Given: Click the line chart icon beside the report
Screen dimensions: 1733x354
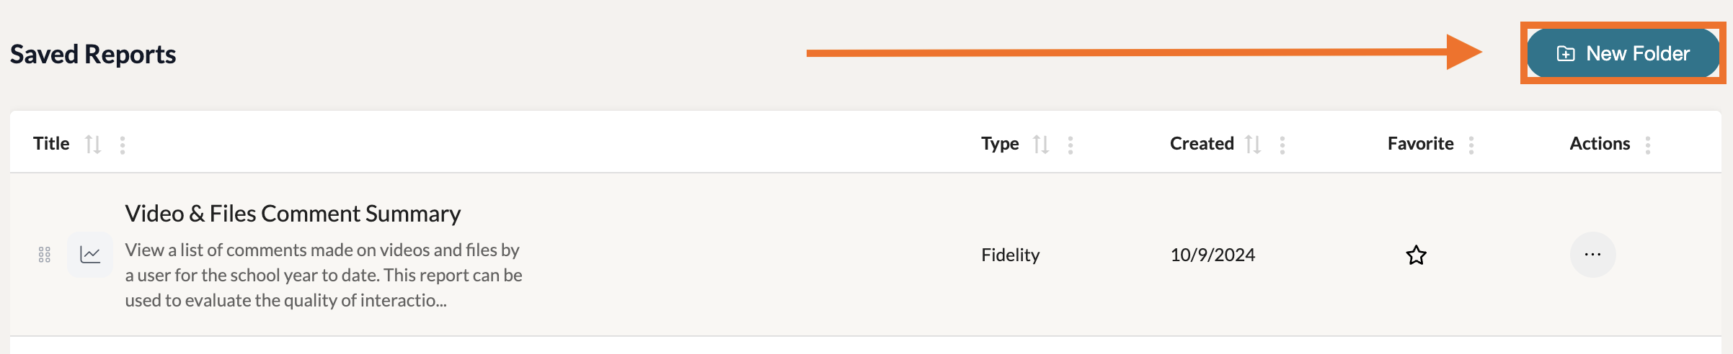Looking at the screenshot, I should click(90, 255).
